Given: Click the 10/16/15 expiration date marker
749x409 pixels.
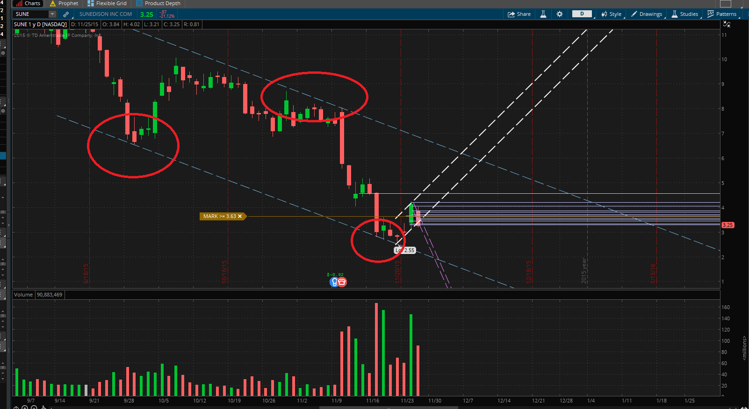Looking at the screenshot, I should click(224, 272).
